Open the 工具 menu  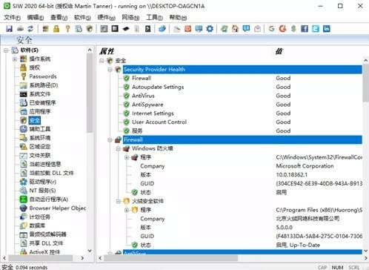pos(154,18)
